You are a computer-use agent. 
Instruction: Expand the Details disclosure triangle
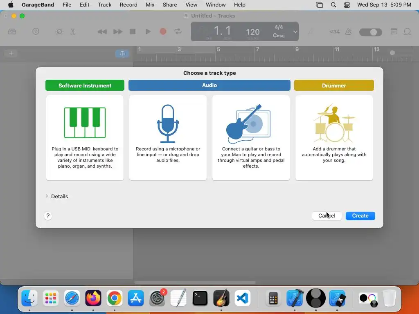[47, 196]
